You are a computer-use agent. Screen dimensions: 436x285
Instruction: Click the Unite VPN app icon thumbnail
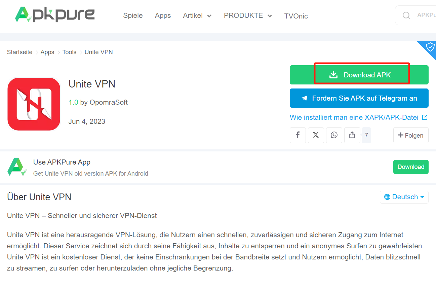pyautogui.click(x=34, y=104)
